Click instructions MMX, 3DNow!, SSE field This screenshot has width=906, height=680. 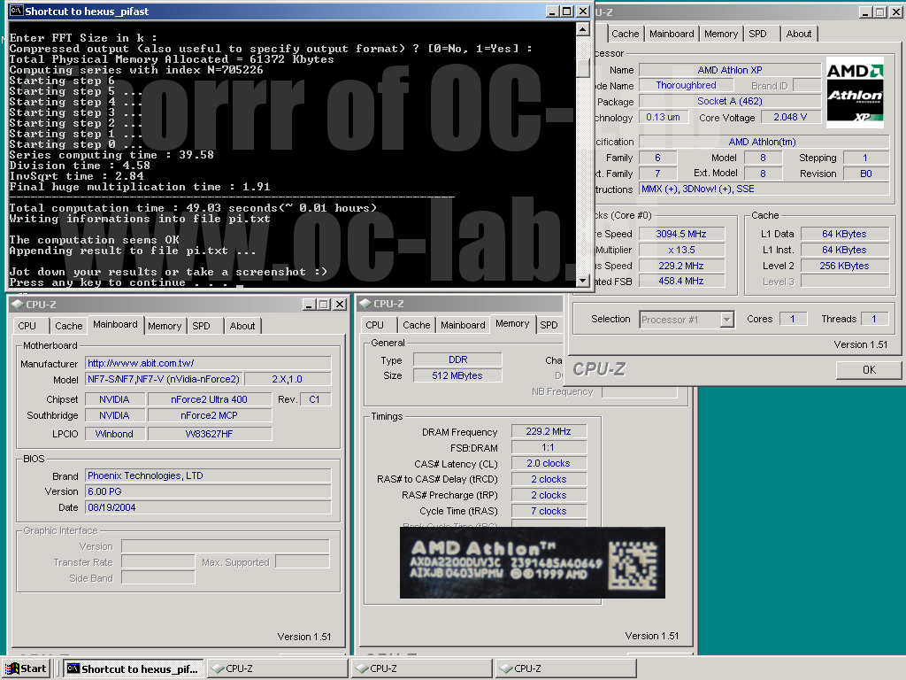coord(764,189)
